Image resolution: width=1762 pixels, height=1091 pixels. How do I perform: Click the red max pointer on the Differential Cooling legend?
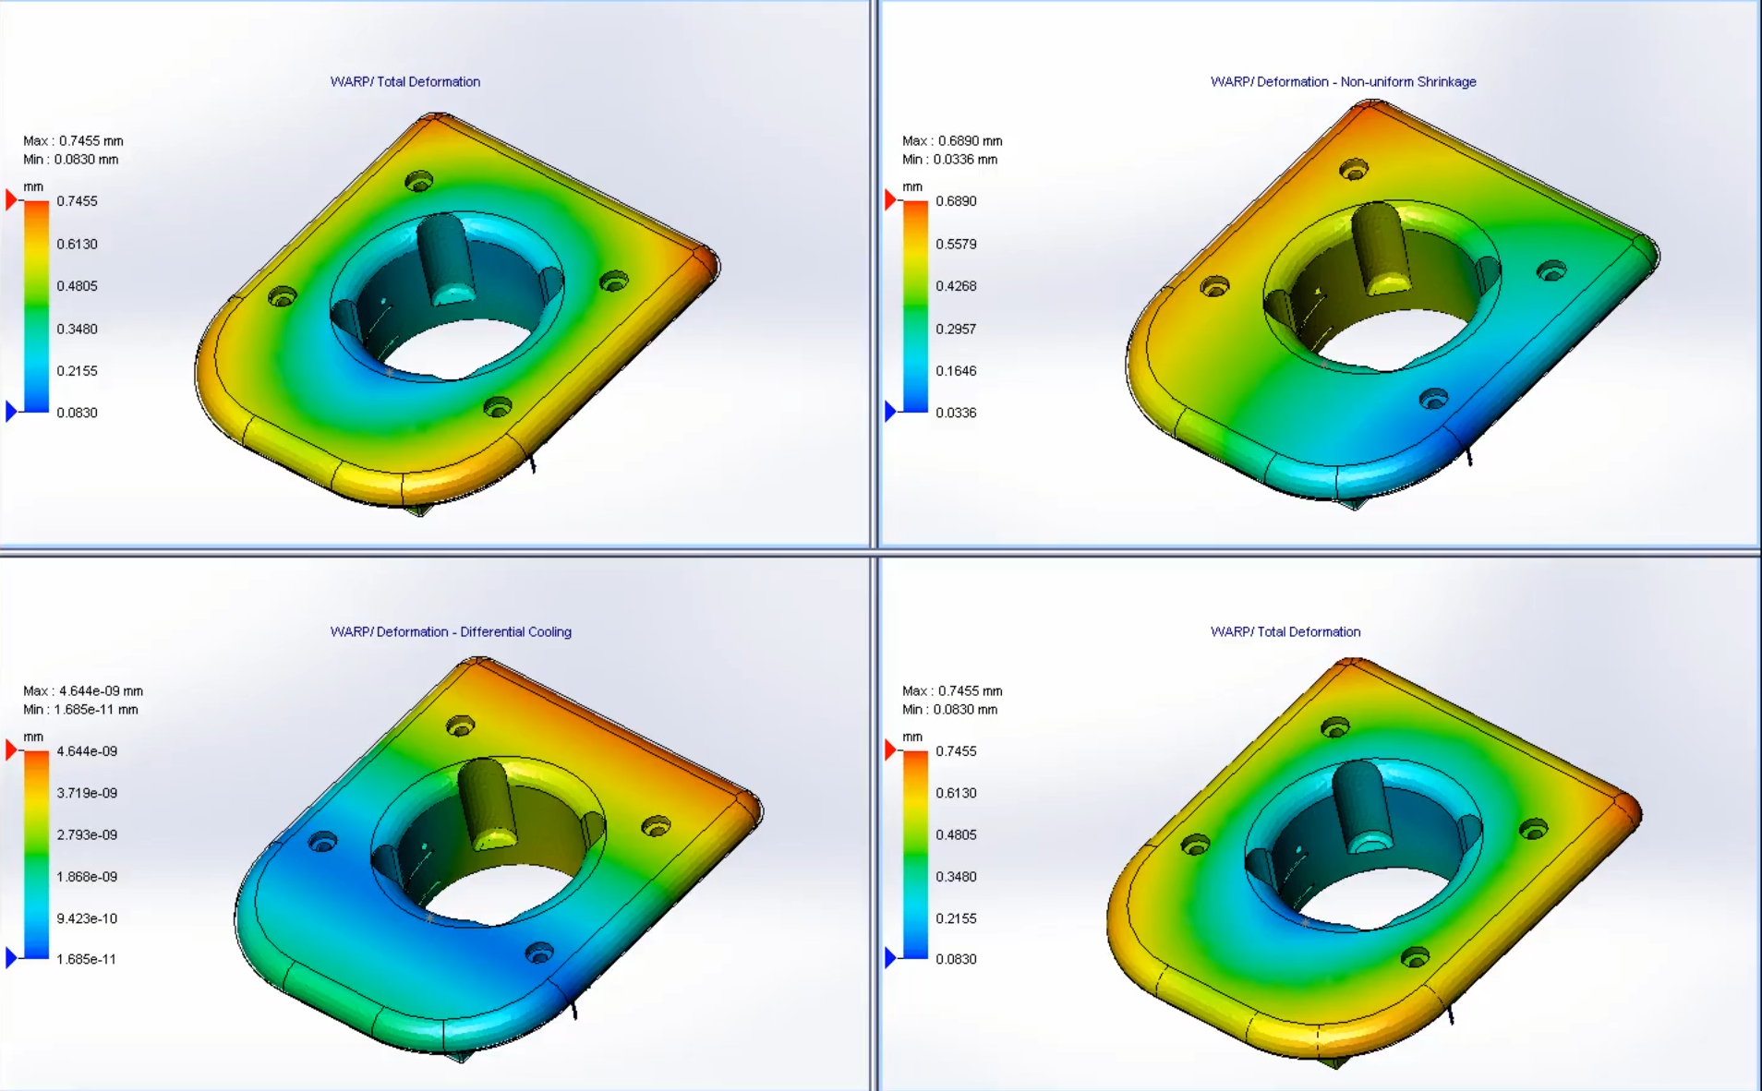[10, 750]
